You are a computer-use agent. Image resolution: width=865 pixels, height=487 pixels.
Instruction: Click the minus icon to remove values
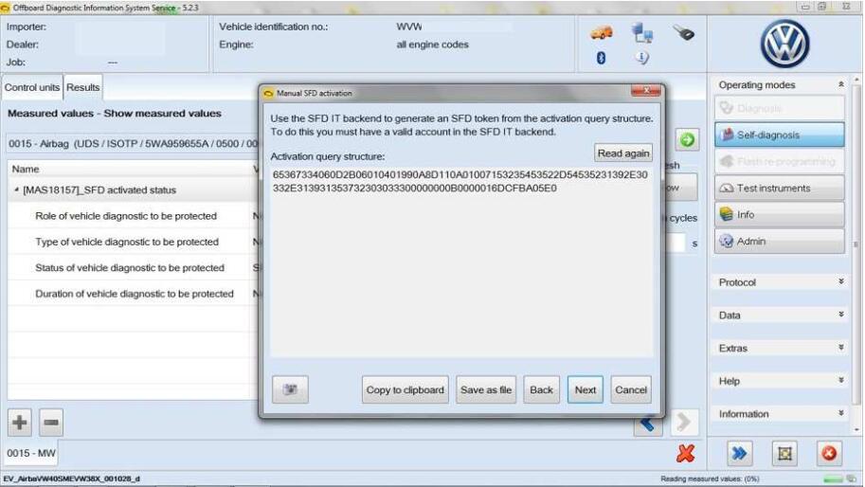(51, 422)
